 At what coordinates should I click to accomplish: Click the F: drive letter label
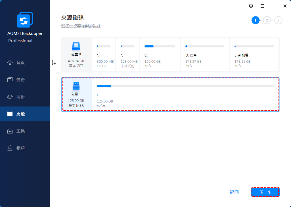[x=98, y=95]
